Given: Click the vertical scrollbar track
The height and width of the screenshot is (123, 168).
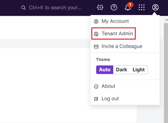Looking at the screenshot, I should click(166, 73).
